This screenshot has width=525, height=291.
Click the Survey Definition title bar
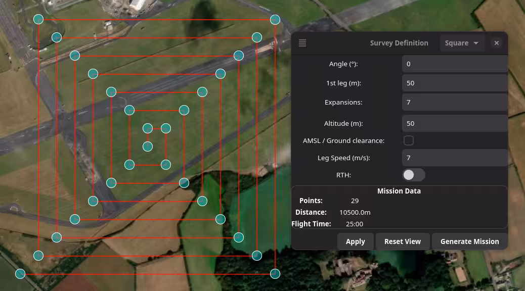tap(399, 43)
